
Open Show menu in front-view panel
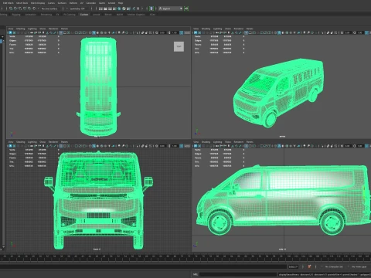click(x=43, y=142)
